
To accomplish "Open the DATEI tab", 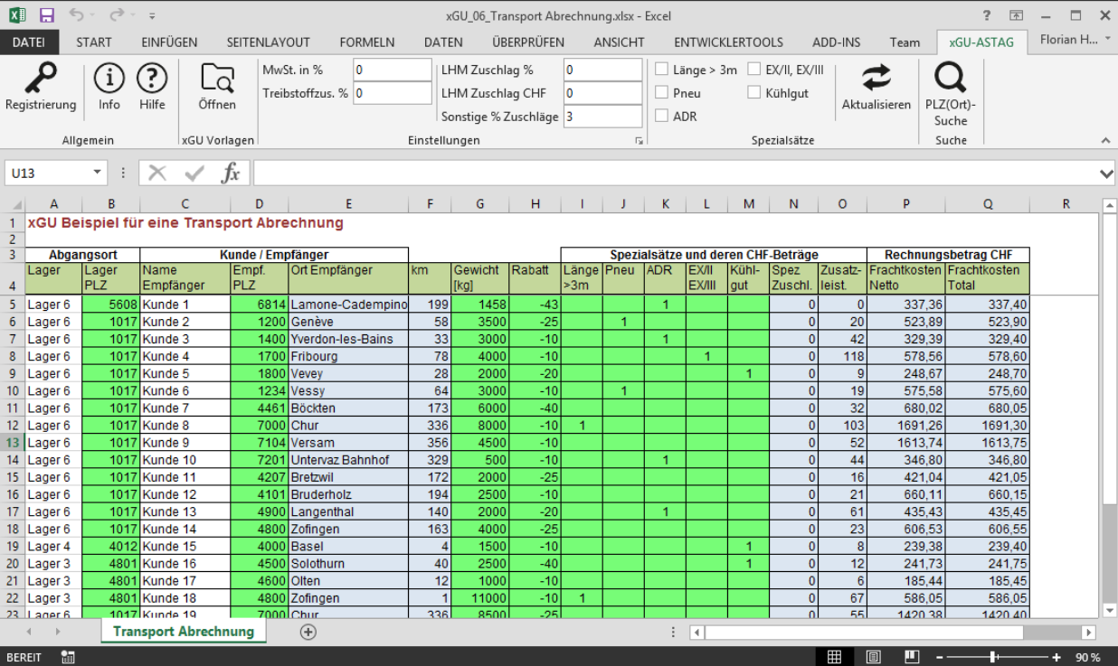I will pyautogui.click(x=29, y=42).
